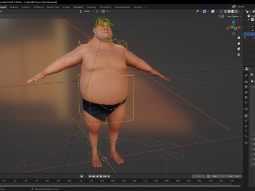Open Render properties tab icon
The image size is (255, 191).
point(246,82)
